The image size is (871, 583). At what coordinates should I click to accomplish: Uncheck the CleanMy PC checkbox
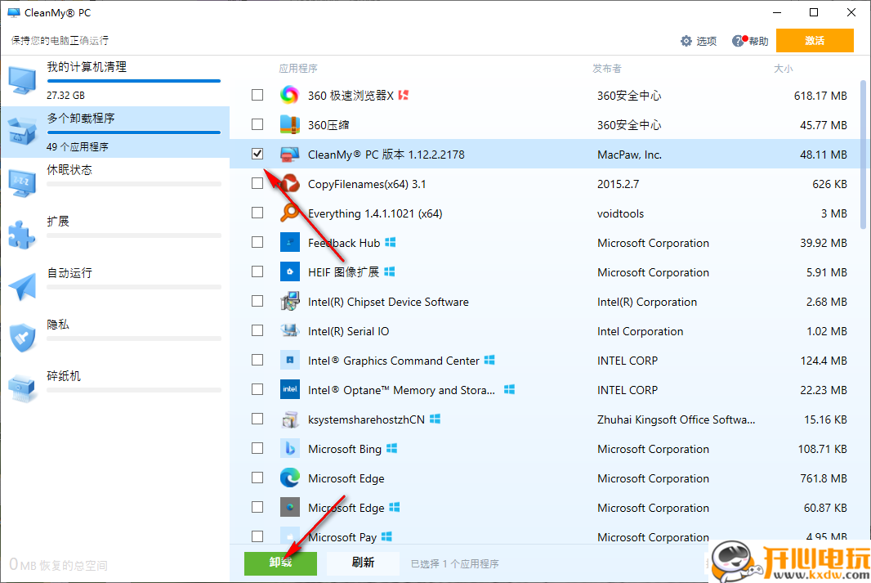pos(257,154)
